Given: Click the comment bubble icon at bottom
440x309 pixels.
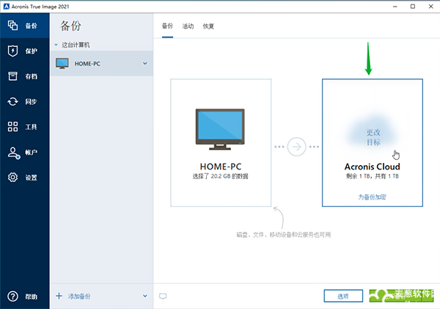Looking at the screenshot, I should pyautogui.click(x=163, y=296).
